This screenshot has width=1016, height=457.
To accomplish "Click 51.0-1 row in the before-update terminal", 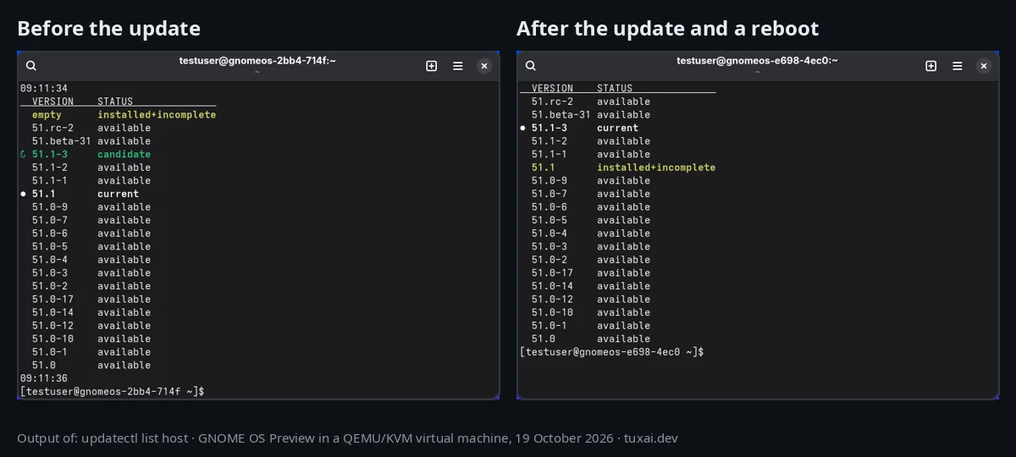I will (x=91, y=352).
